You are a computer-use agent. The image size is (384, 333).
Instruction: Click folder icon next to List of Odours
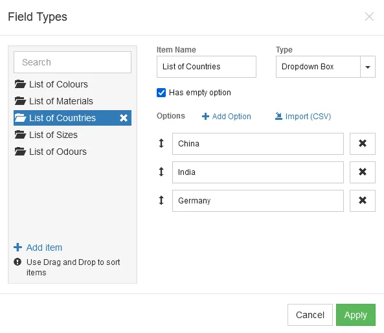point(20,152)
